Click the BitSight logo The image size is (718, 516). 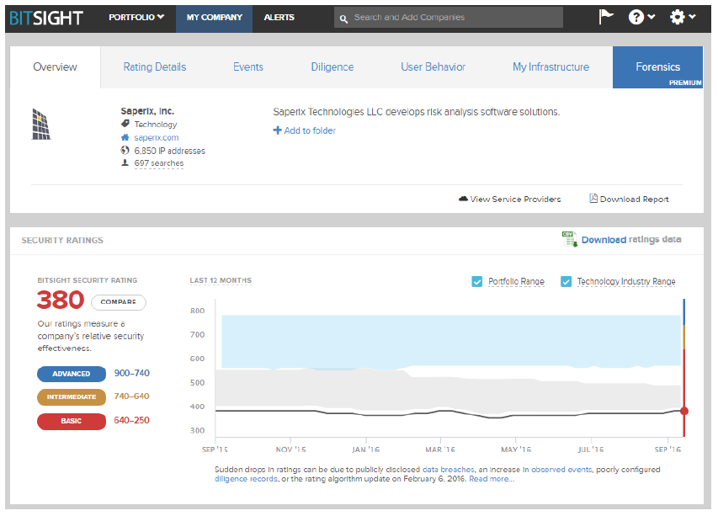pos(45,18)
